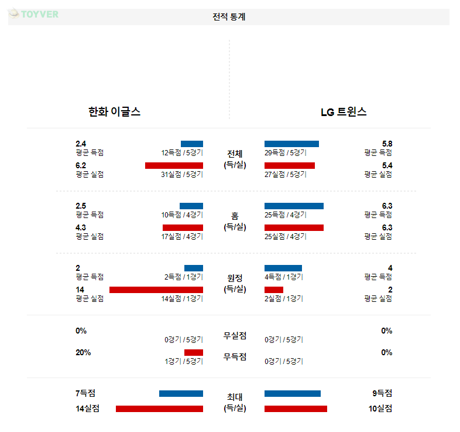Click Hanwha's small red 무득점 bar
This screenshot has height=432, width=460.
tap(194, 352)
